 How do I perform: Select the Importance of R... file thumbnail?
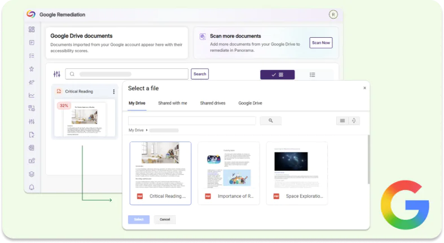click(228, 173)
